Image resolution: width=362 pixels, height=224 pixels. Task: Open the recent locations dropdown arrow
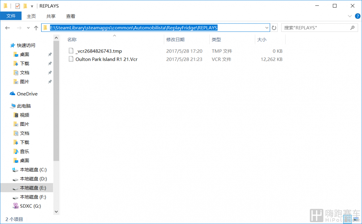(28, 28)
